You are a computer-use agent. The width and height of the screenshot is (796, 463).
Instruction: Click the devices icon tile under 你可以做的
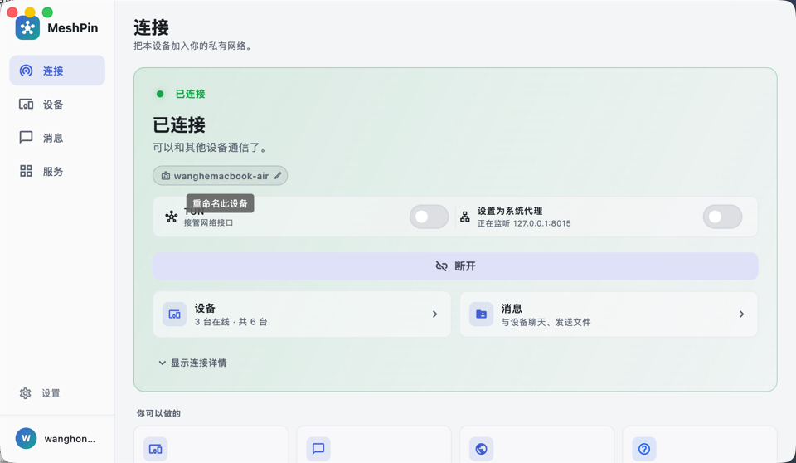click(155, 449)
